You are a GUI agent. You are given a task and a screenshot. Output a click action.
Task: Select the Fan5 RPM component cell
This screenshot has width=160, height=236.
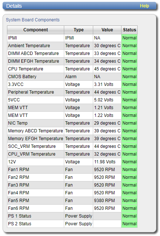(36, 201)
